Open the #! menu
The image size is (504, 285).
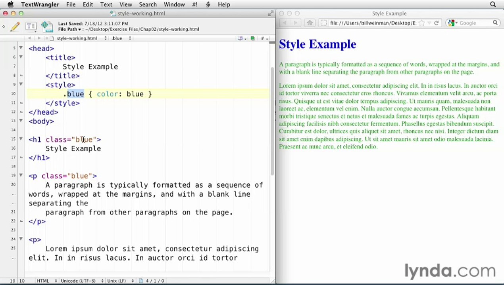coord(194,4)
